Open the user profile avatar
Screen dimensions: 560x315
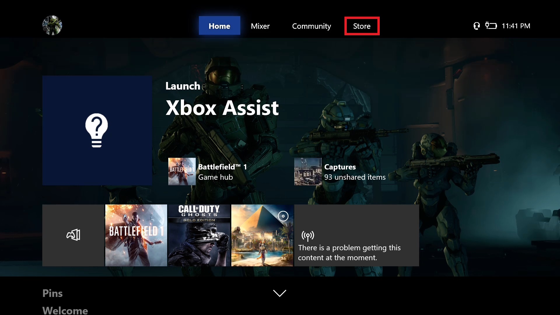coord(52,25)
